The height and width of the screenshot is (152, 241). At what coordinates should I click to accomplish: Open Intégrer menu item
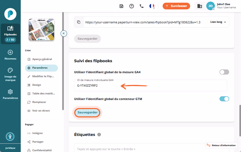pos(41,133)
